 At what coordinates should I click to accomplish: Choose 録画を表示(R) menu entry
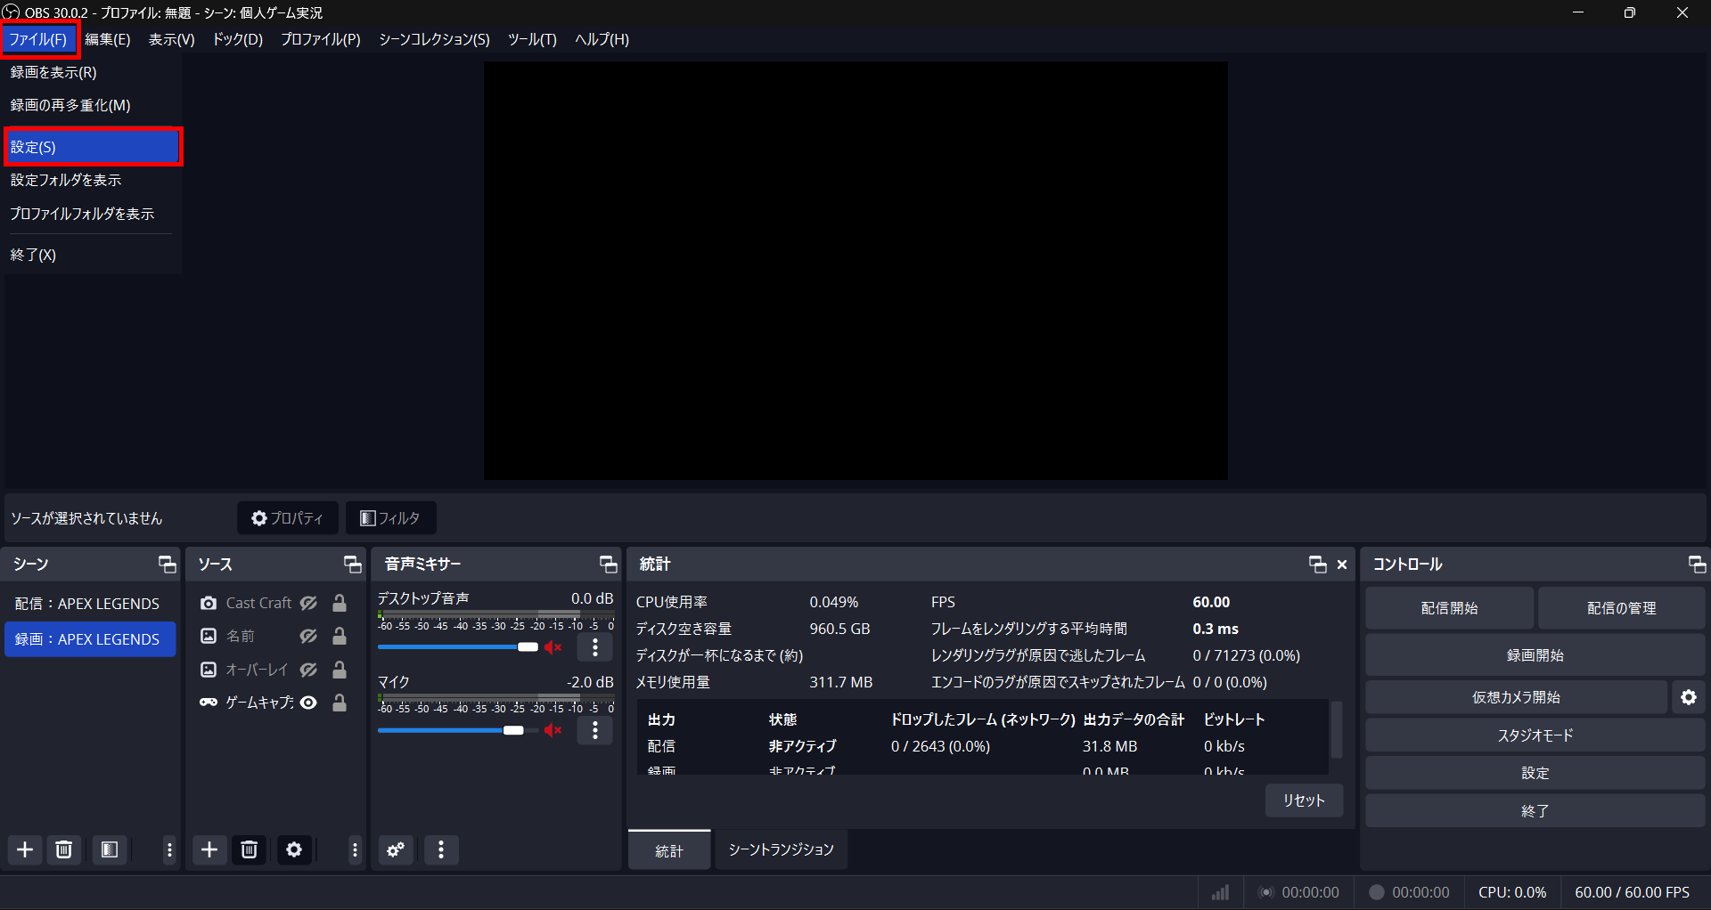94,72
